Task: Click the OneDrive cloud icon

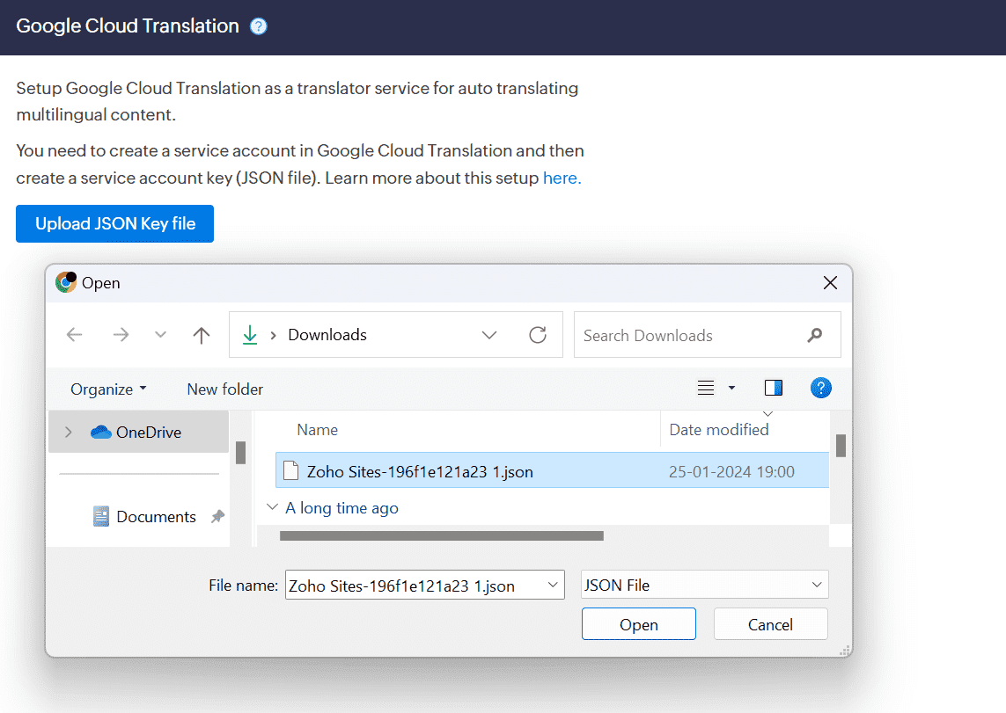Action: pyautogui.click(x=100, y=432)
